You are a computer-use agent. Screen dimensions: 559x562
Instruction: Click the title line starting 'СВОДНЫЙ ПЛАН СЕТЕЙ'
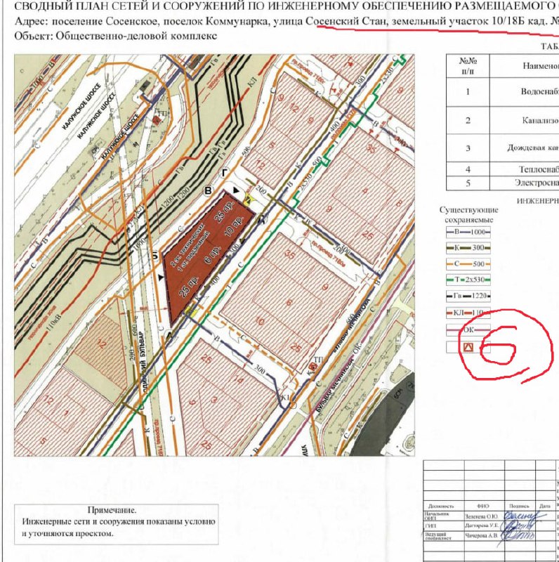click(x=287, y=6)
